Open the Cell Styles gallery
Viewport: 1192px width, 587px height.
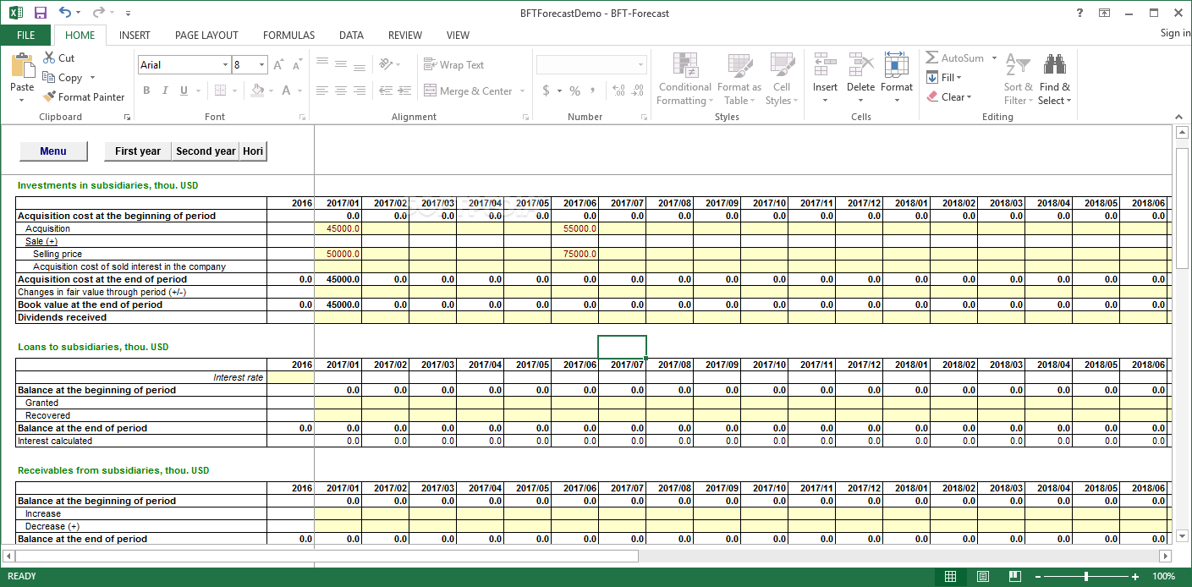[782, 80]
